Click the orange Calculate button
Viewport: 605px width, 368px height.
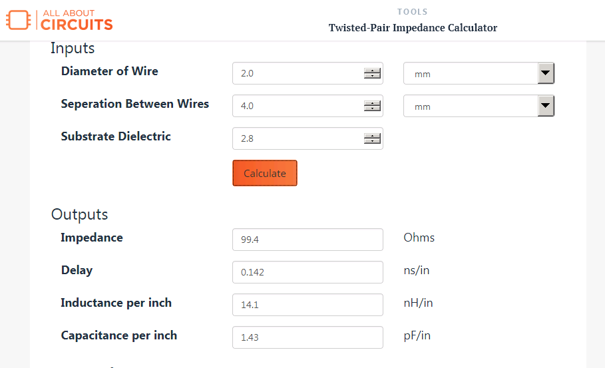pos(265,173)
